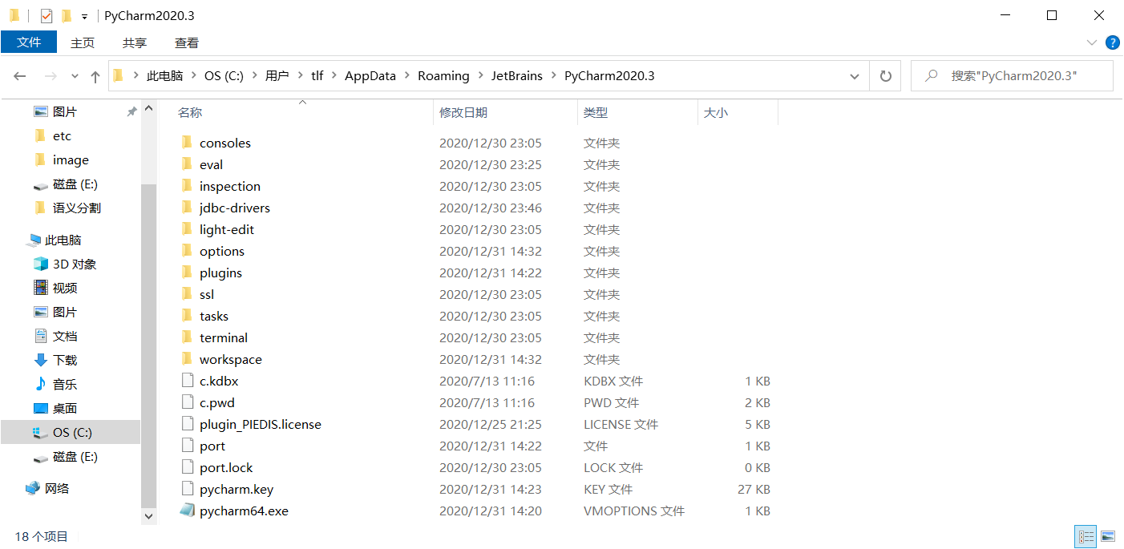Open address bar history dropdown

[x=855, y=76]
